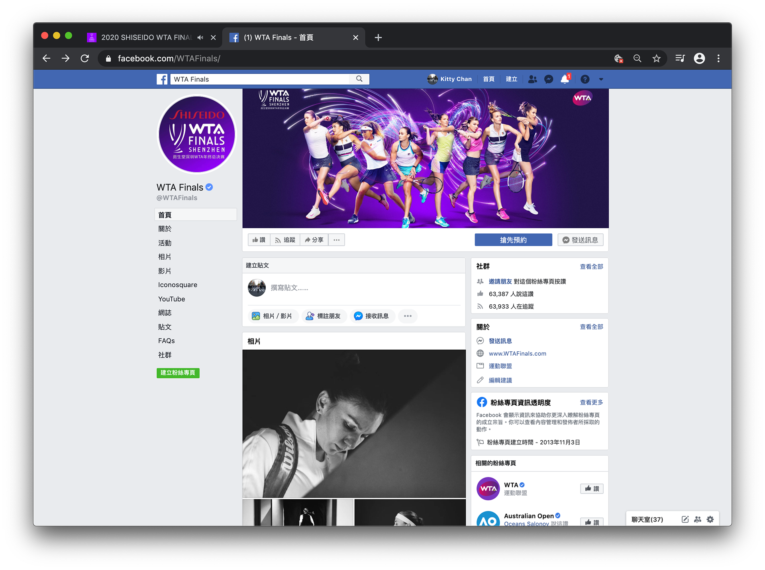The image size is (765, 570).
Task: Share the page with 分享 button
Action: tap(314, 240)
